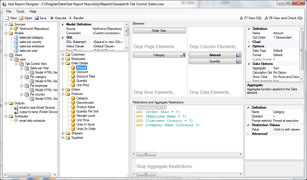Screen dimensions: 307x180
Task: Click the Units On Order column icon
Action: 73,129
